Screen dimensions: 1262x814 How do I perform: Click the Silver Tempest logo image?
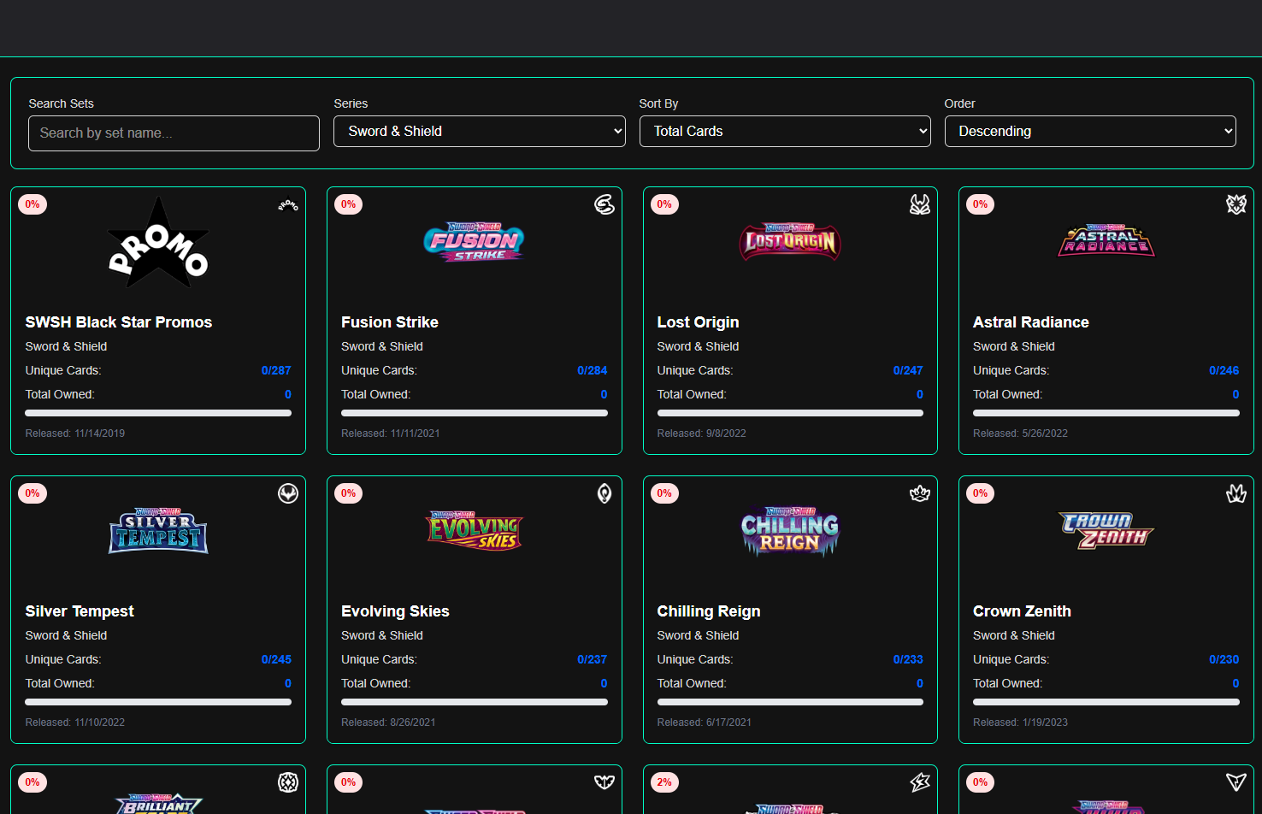click(158, 531)
